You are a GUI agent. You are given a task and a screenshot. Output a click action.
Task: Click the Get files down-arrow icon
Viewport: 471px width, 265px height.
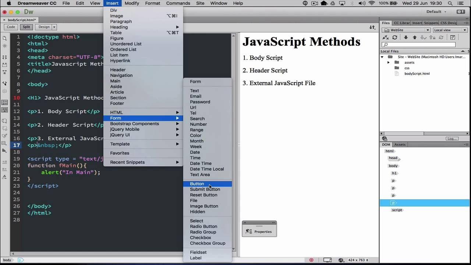pyautogui.click(x=406, y=38)
